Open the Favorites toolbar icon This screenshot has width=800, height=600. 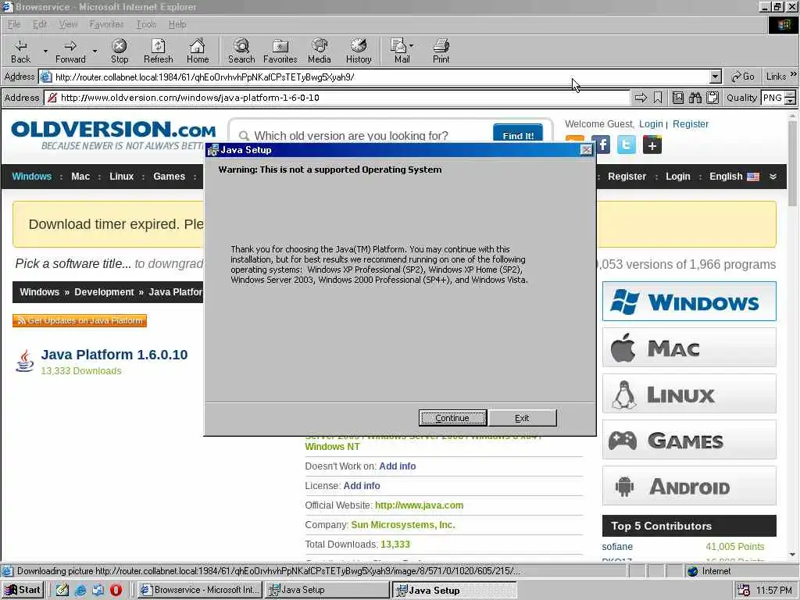click(280, 51)
